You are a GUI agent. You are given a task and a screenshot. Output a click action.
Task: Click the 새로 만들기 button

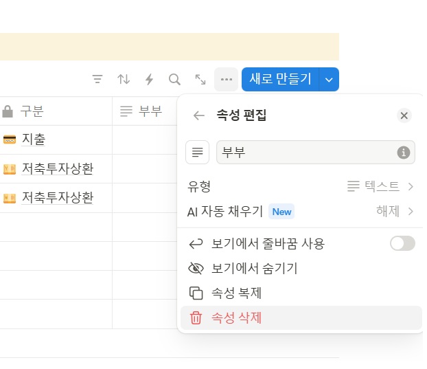(x=281, y=80)
